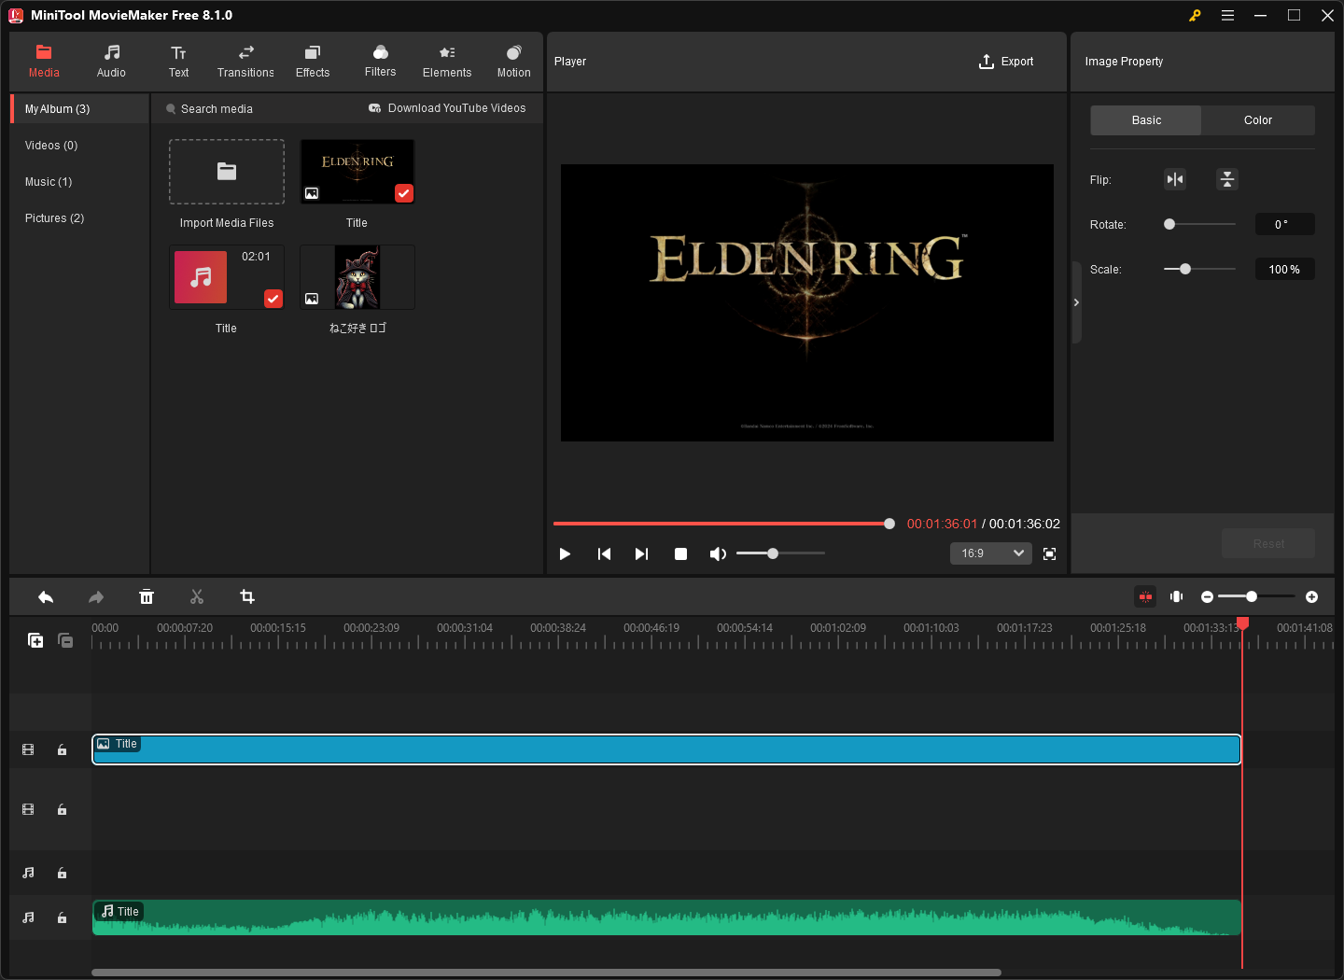
Task: Play the video preview
Action: tap(565, 553)
